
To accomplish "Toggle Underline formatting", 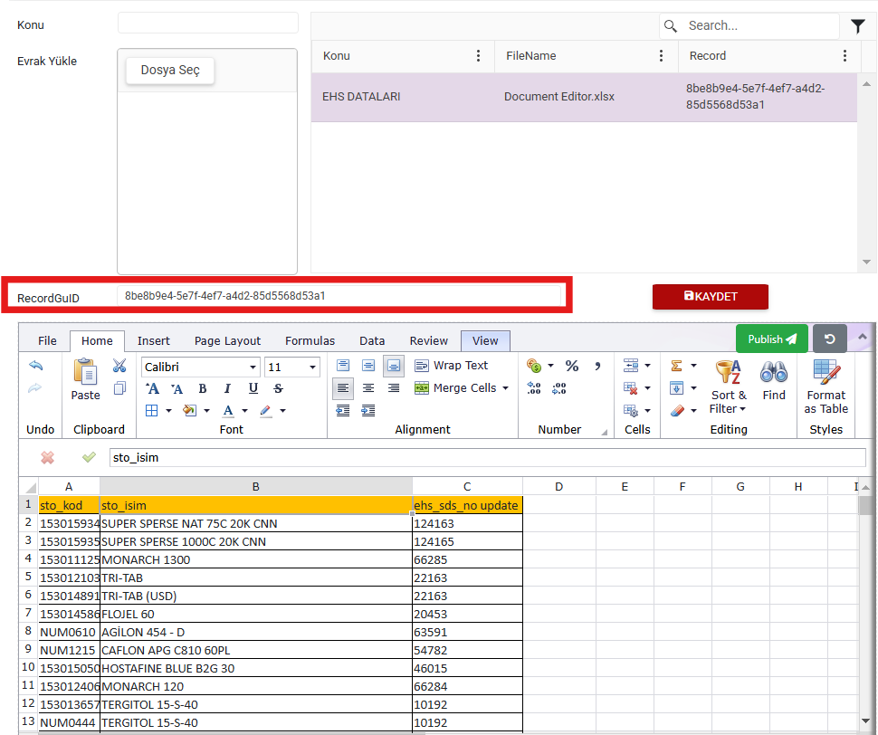I will coord(253,388).
